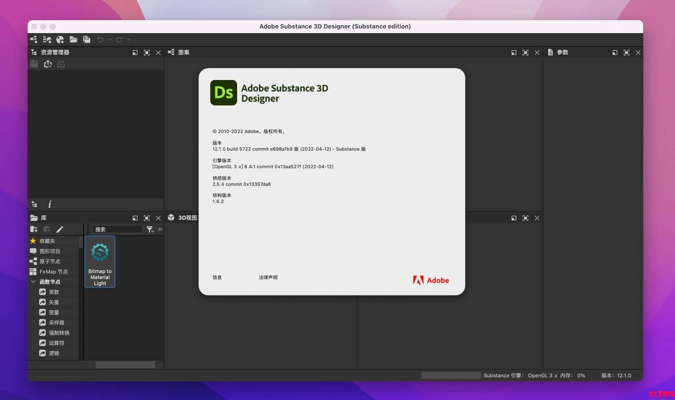The width and height of the screenshot is (675, 400).
Task: Open the undo history dropdown arrow
Action: tap(110, 39)
